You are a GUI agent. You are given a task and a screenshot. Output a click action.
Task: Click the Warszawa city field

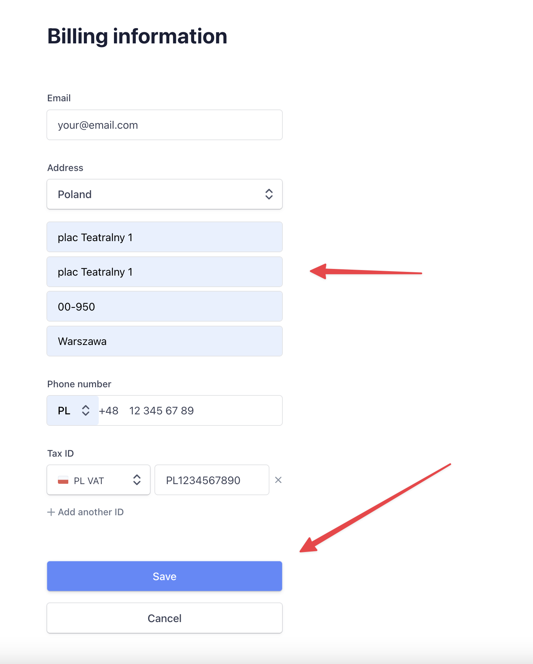point(164,341)
